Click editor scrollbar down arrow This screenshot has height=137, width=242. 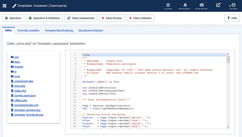pos(228,127)
